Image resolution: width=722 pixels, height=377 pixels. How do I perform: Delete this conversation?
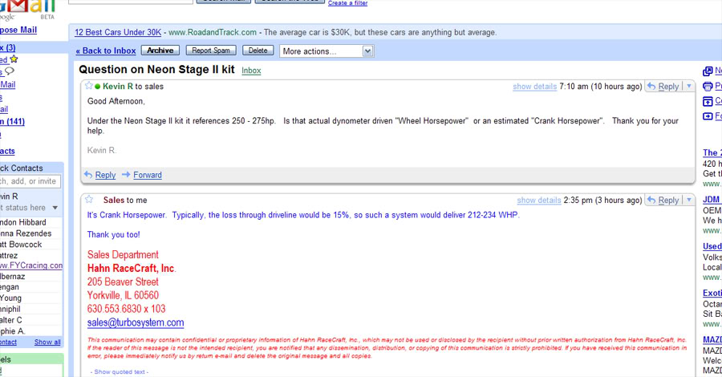pos(258,51)
